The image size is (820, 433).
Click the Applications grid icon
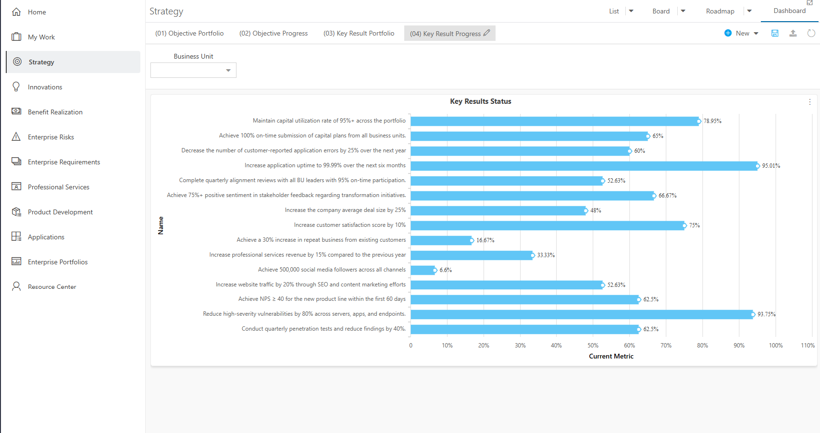[x=16, y=236]
